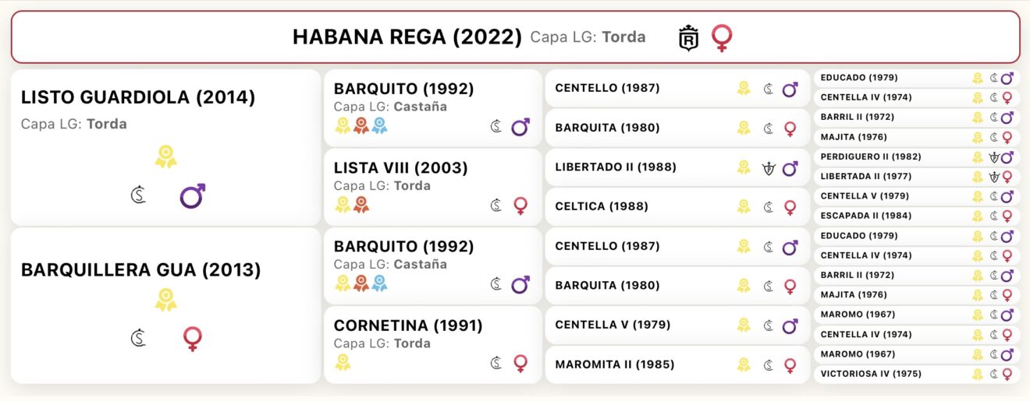1030x401 pixels.
Task: Click the shield brand icon next to Libertado II
Action: coord(769,167)
